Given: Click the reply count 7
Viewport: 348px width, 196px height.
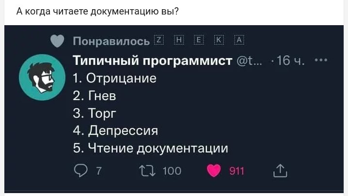Looking at the screenshot, I should pos(99,170).
